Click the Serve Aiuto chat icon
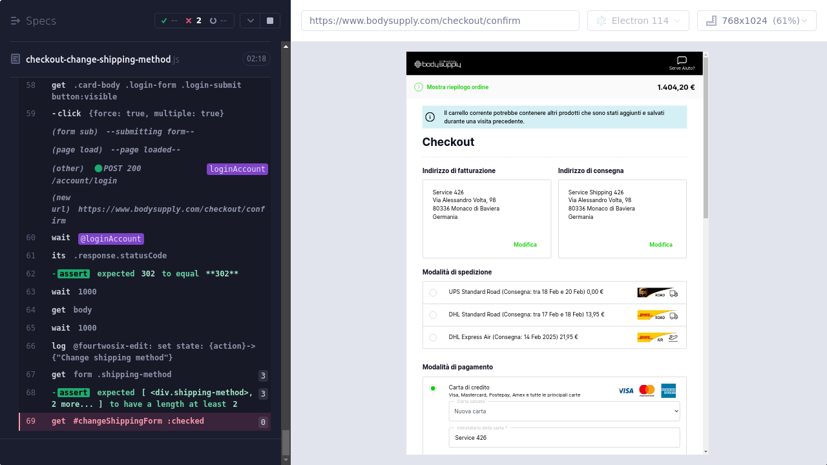Viewport: 827px width, 465px height. (x=682, y=61)
